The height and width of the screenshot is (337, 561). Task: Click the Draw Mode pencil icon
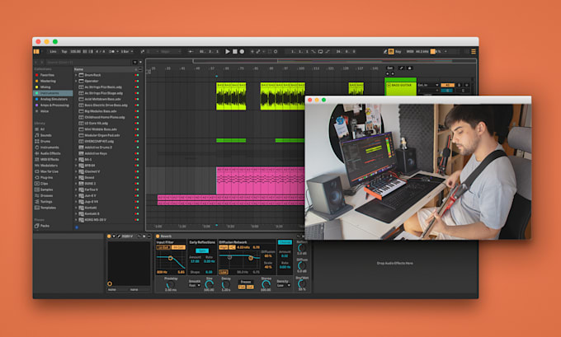pyautogui.click(x=385, y=51)
